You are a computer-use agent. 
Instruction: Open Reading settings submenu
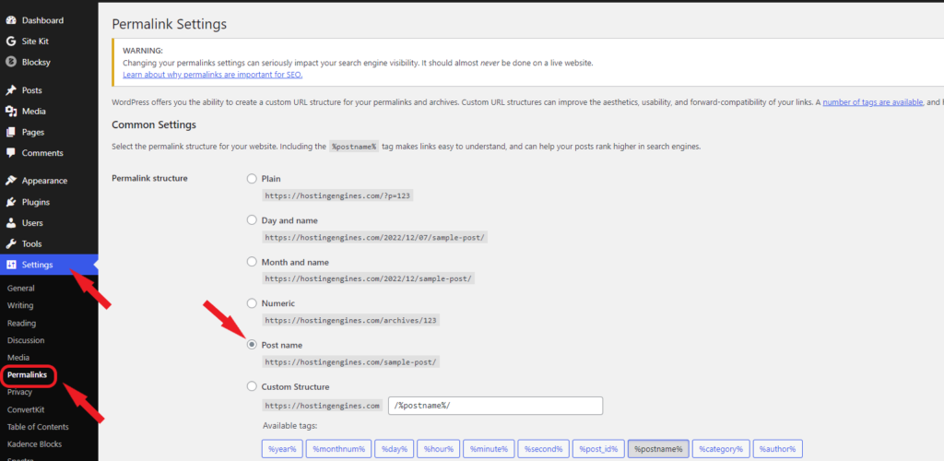click(x=22, y=324)
